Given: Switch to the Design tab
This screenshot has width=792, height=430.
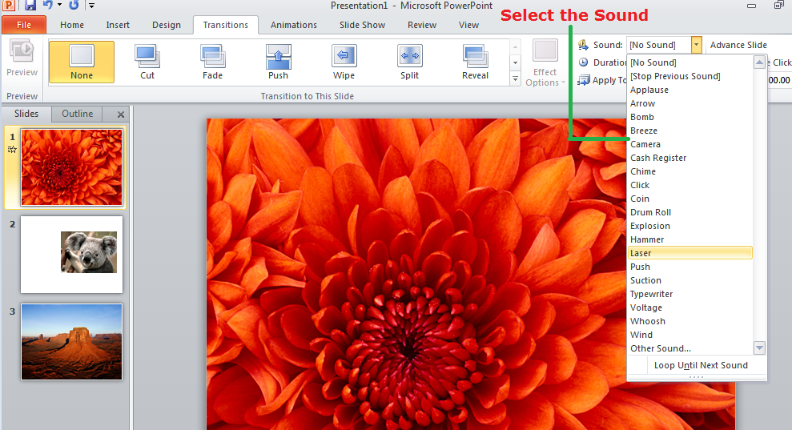Looking at the screenshot, I should (167, 25).
